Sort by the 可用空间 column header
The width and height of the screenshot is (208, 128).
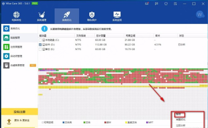[139, 36]
